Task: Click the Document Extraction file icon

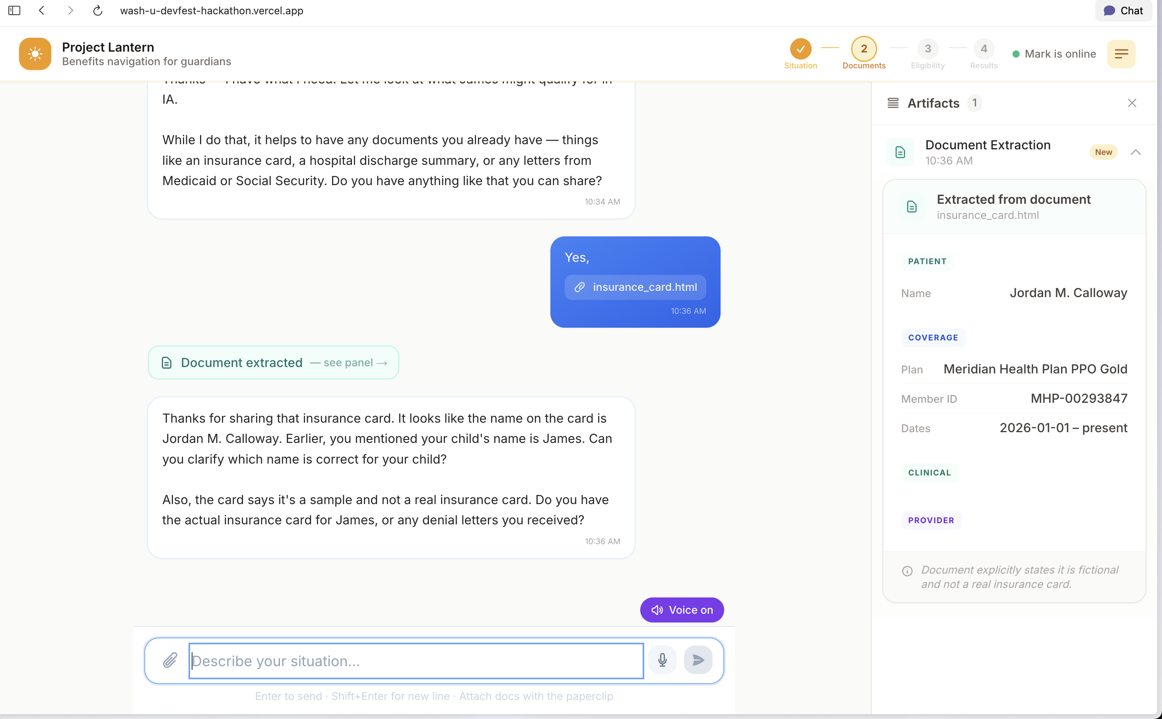Action: [900, 152]
